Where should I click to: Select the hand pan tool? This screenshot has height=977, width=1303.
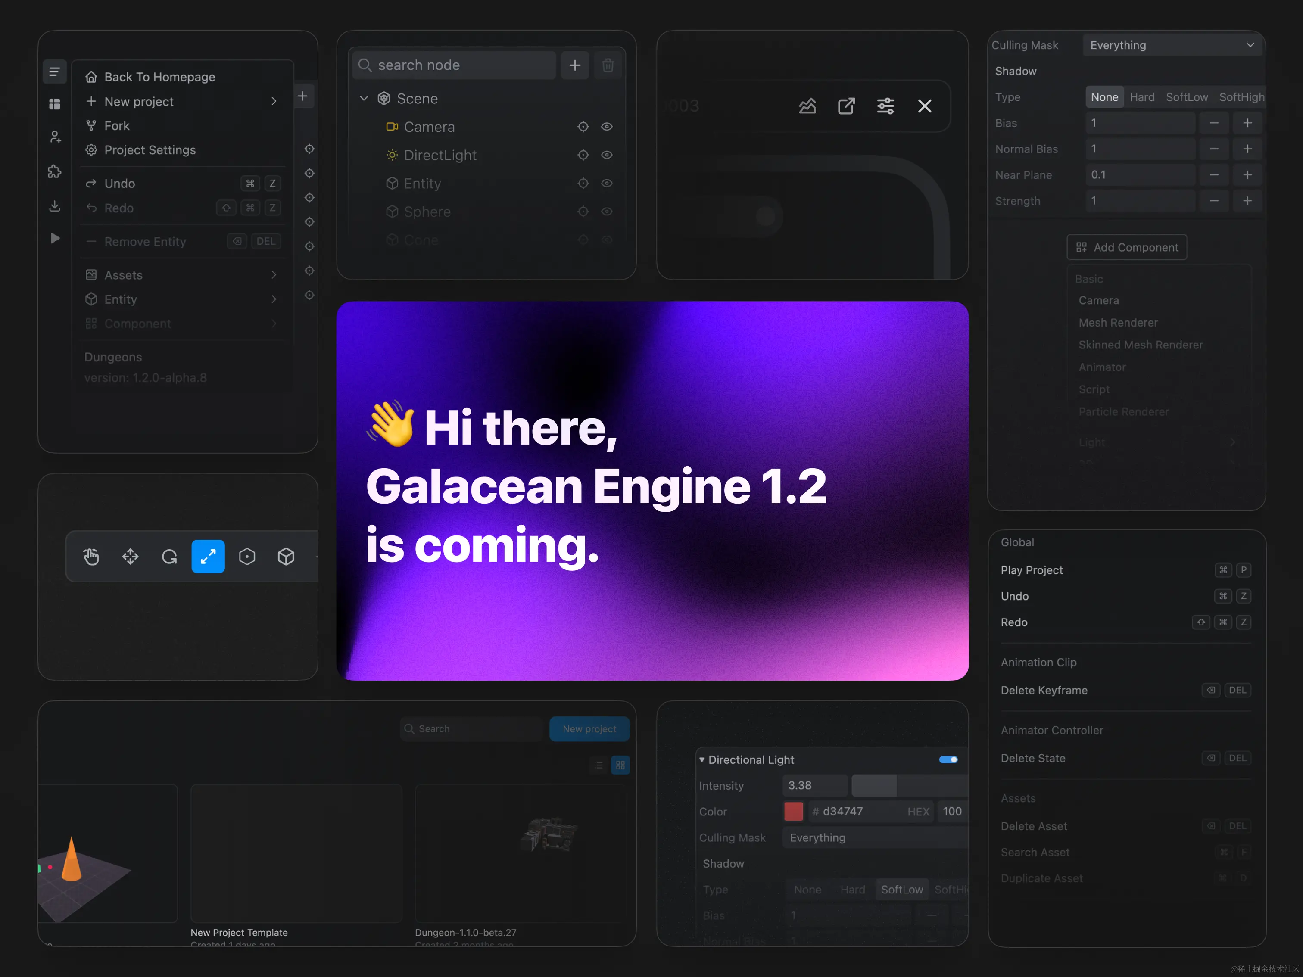tap(91, 557)
